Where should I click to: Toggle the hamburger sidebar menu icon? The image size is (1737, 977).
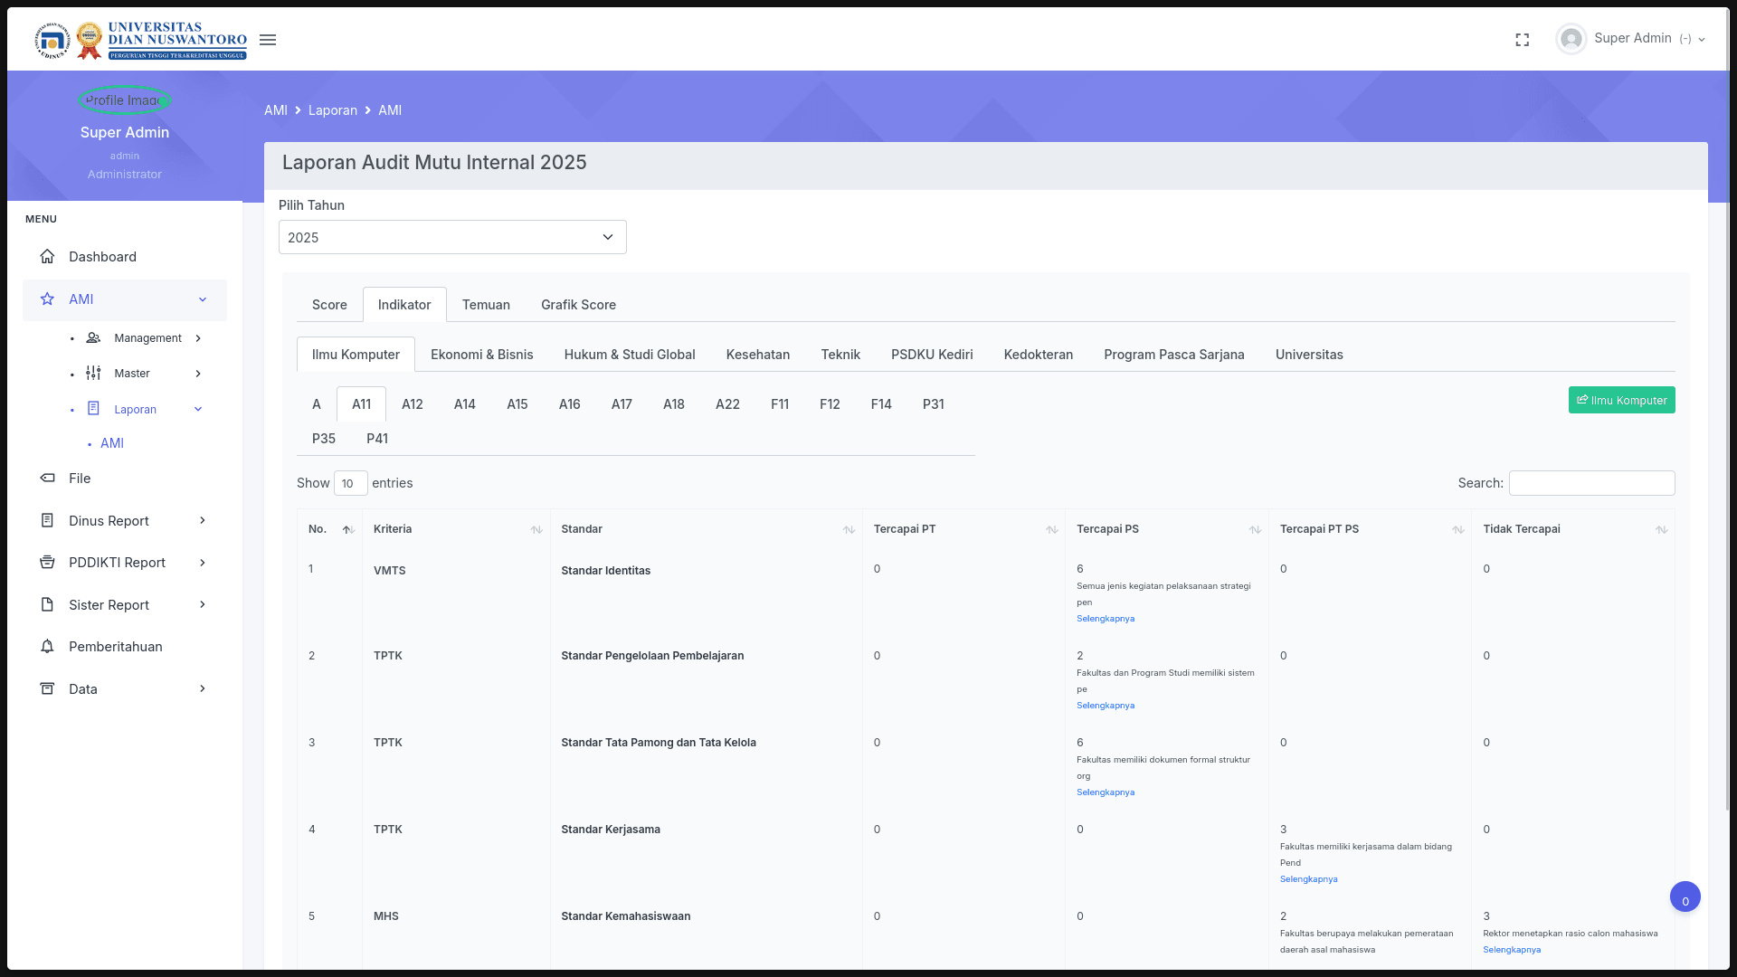(x=268, y=40)
